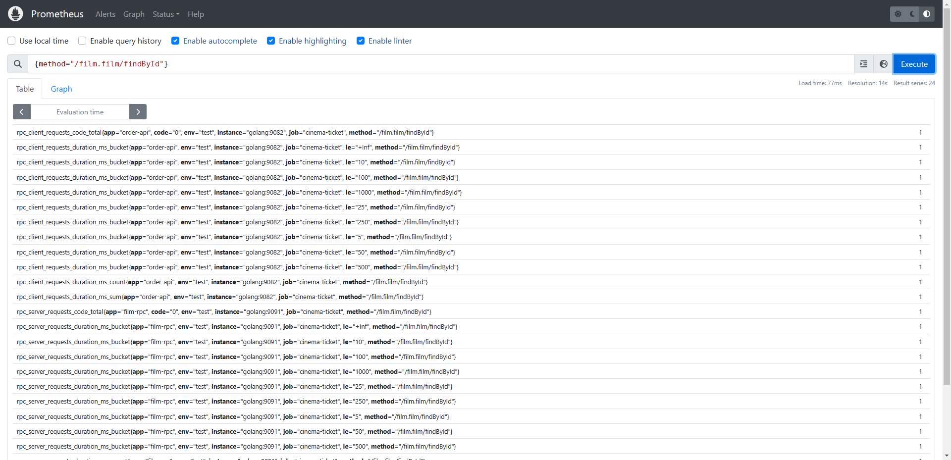Select client bucket row with le="10"
The width and height of the screenshot is (951, 460).
[471, 162]
